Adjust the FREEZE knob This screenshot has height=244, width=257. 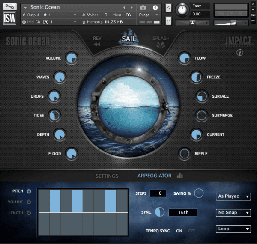[196, 77]
